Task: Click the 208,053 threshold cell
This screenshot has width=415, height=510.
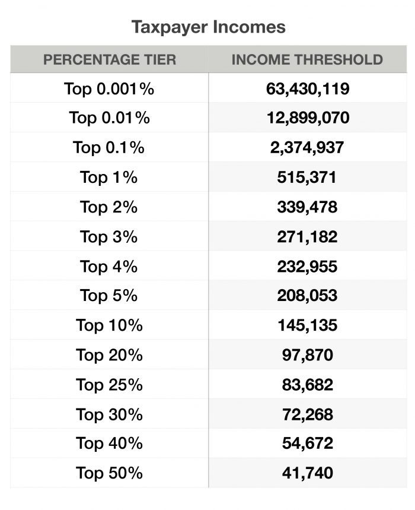Action: click(x=307, y=296)
